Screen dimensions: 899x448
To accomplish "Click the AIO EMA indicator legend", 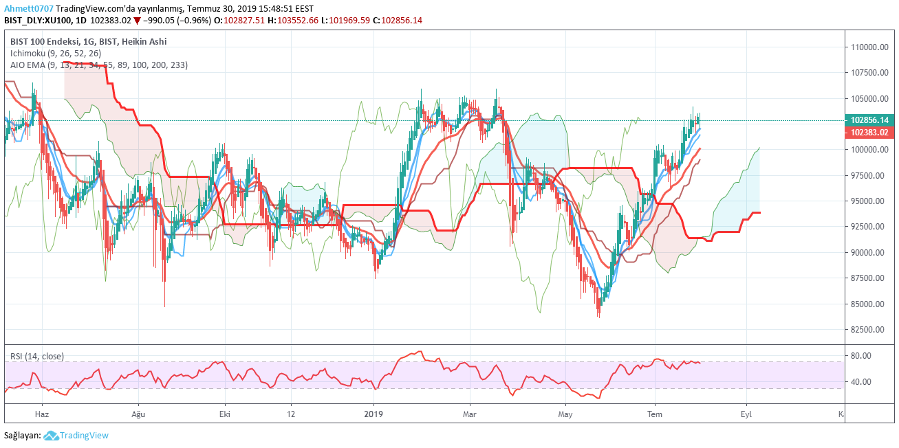I will [x=99, y=65].
